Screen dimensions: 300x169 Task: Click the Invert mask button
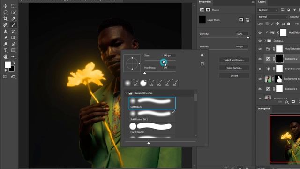[x=234, y=76]
